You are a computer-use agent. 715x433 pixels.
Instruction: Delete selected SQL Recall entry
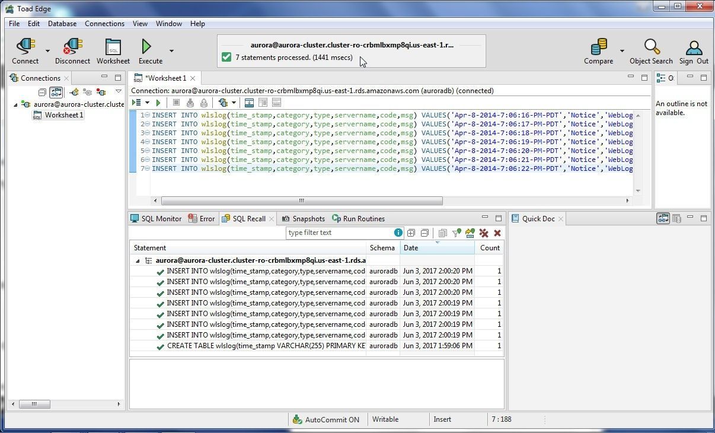pyautogui.click(x=497, y=233)
